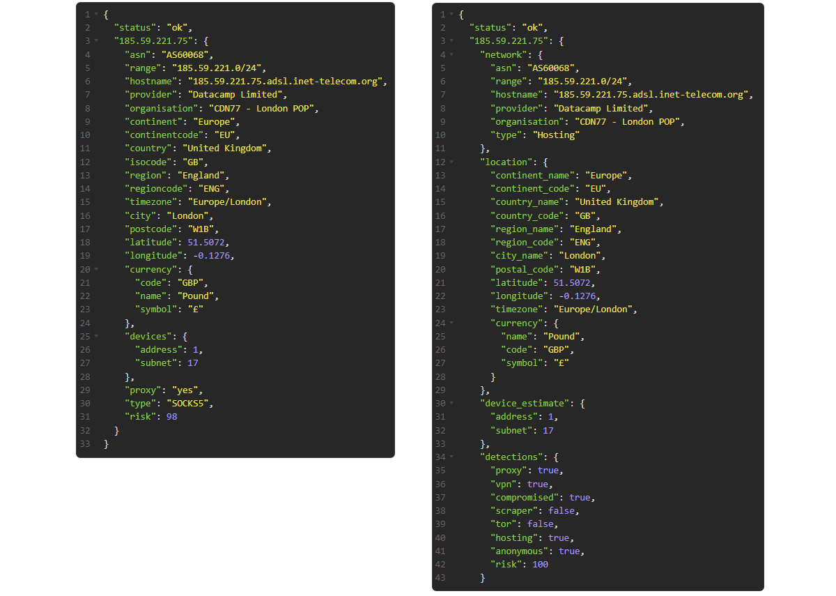Viewport: 836px width, 596px height.
Task: Click the "yes" proxy value
Action: click(187, 390)
